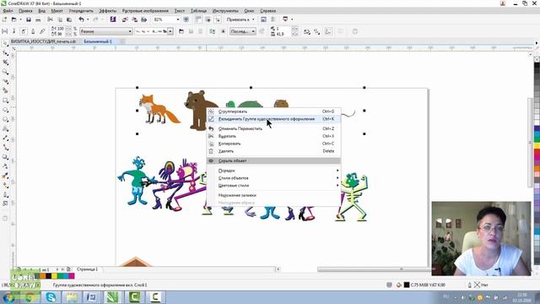The width and height of the screenshot is (540, 304).
Task: Select the Zoom tool in toolbox
Action: [x=5, y=72]
